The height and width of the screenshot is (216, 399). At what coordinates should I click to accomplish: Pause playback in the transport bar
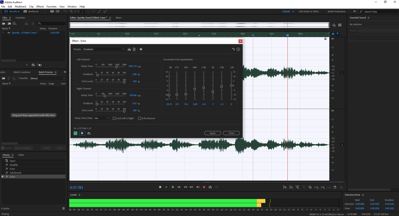coord(173,187)
